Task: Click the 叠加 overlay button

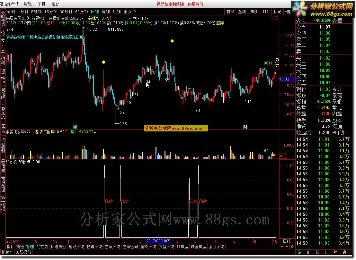Action: (x=242, y=12)
